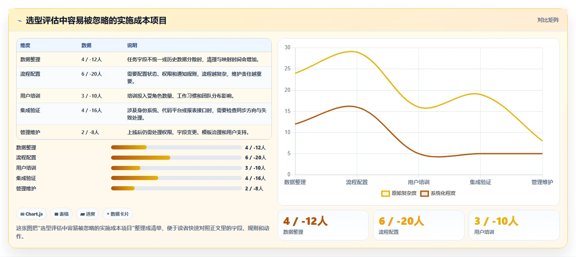Select the 数据整理 cell in the table

tap(30, 59)
